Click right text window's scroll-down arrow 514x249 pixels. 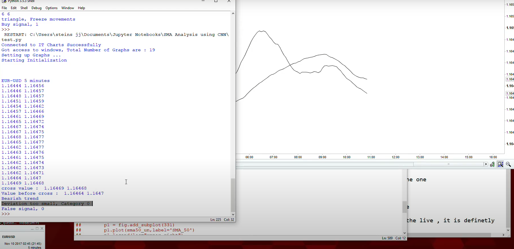(x=508, y=230)
